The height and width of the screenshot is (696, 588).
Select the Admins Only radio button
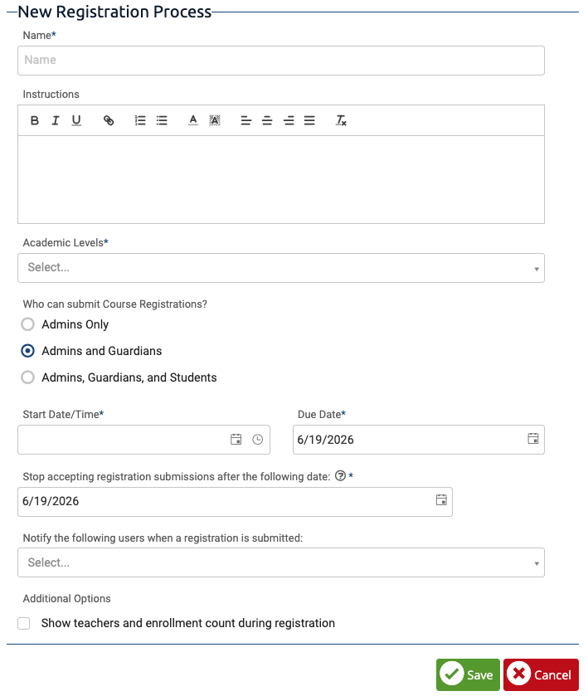[x=27, y=324]
